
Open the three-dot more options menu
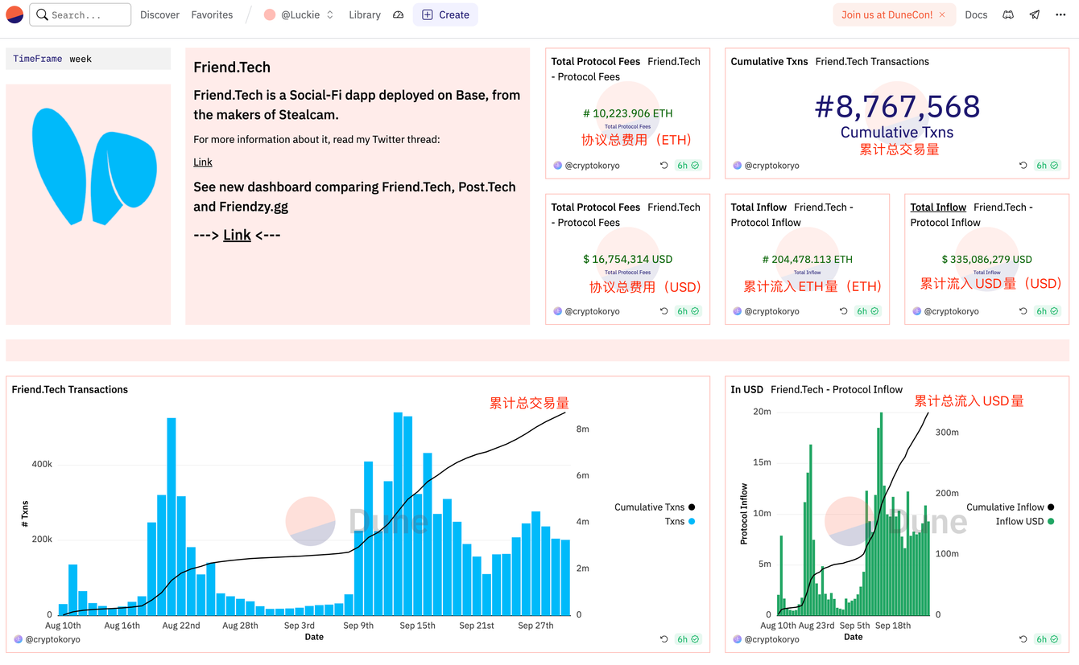coord(1060,14)
